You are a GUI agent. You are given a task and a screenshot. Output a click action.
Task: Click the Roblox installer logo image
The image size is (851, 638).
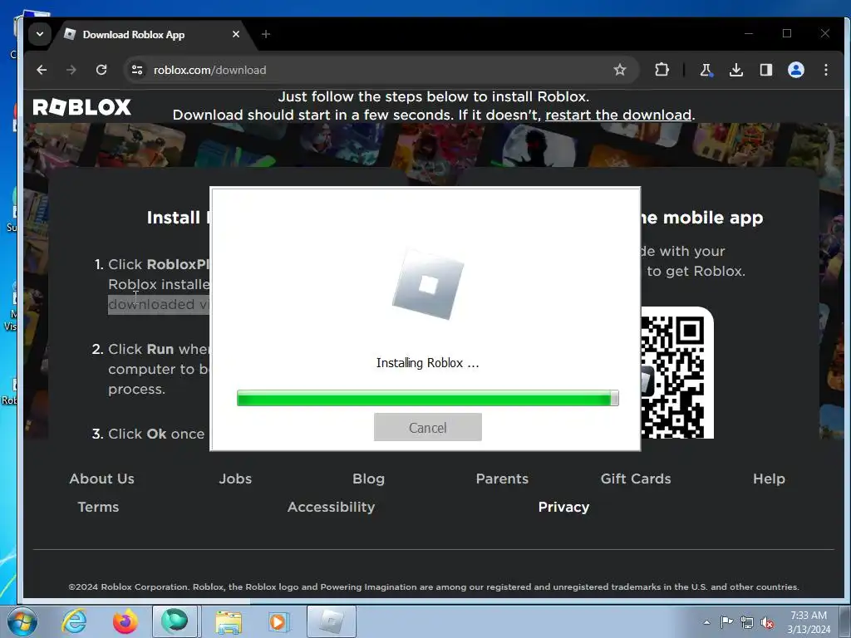428,284
